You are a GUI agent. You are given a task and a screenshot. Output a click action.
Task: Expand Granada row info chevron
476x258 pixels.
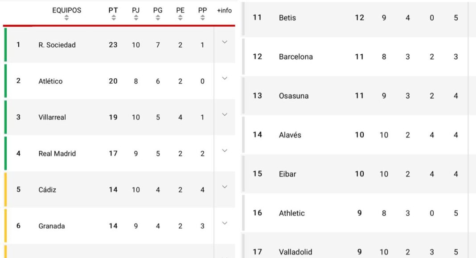(x=225, y=223)
